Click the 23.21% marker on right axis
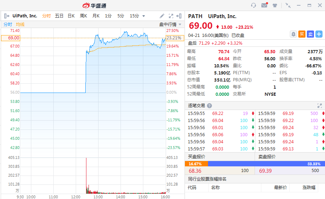 coord(175,38)
